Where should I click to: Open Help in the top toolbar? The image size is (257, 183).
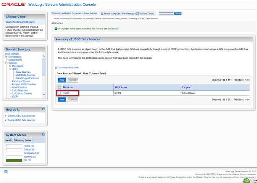(x=151, y=14)
